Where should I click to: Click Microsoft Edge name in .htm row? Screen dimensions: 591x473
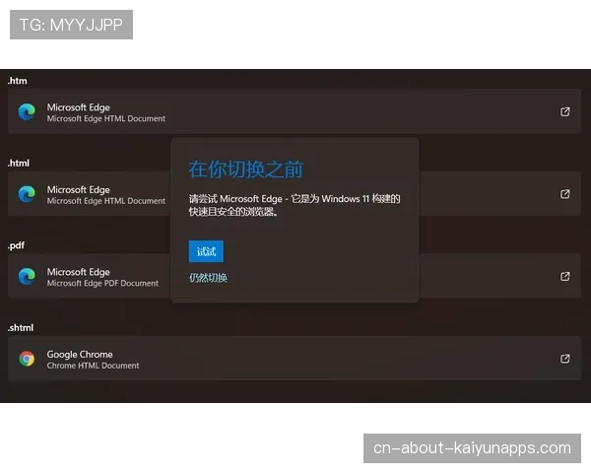[x=79, y=107]
